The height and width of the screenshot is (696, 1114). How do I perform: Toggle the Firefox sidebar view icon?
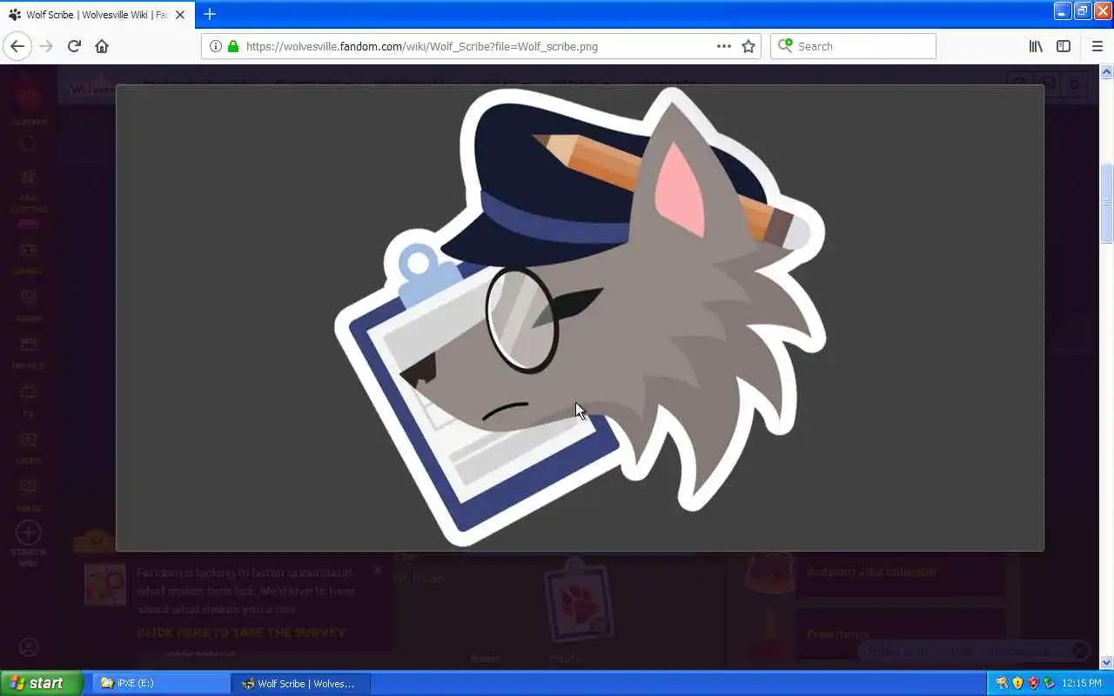click(1064, 46)
